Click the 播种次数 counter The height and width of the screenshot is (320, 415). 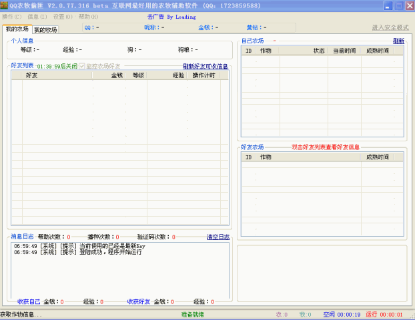pyautogui.click(x=103, y=237)
